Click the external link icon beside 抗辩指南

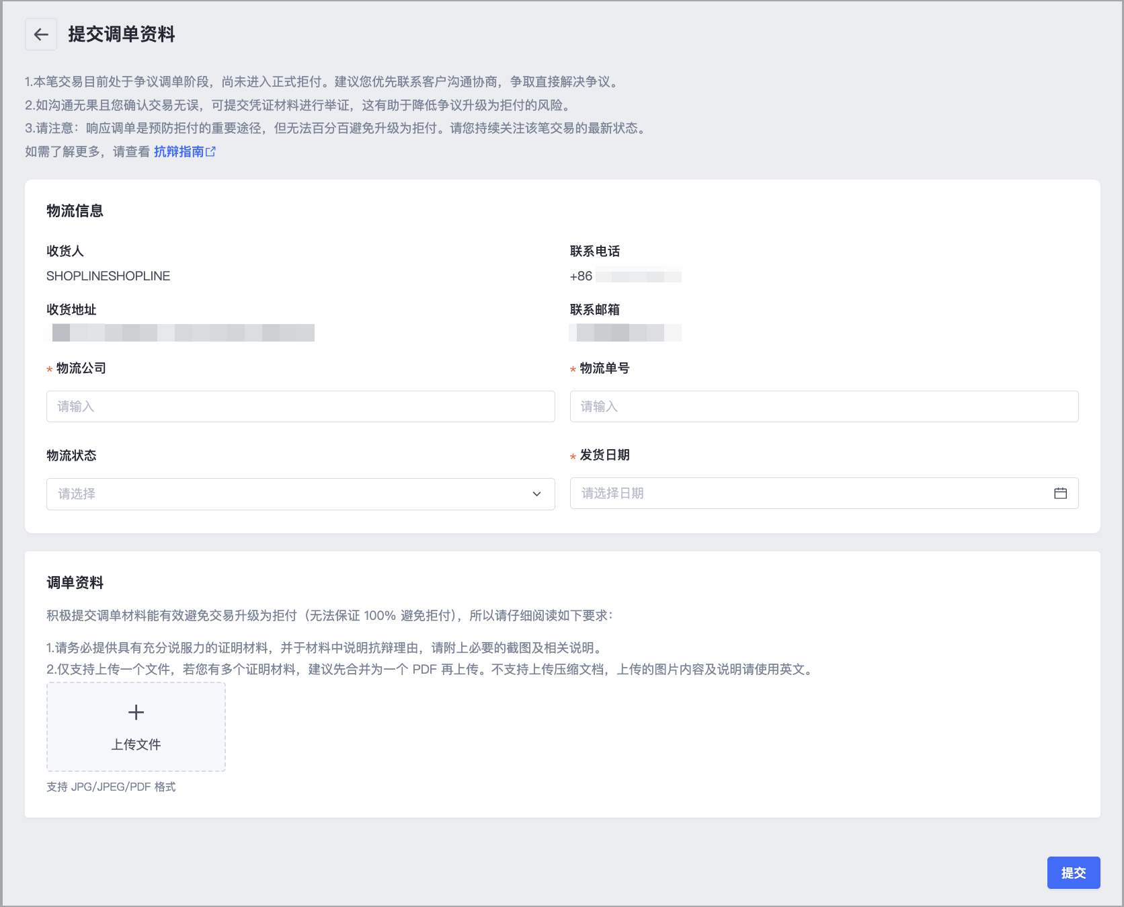(210, 152)
